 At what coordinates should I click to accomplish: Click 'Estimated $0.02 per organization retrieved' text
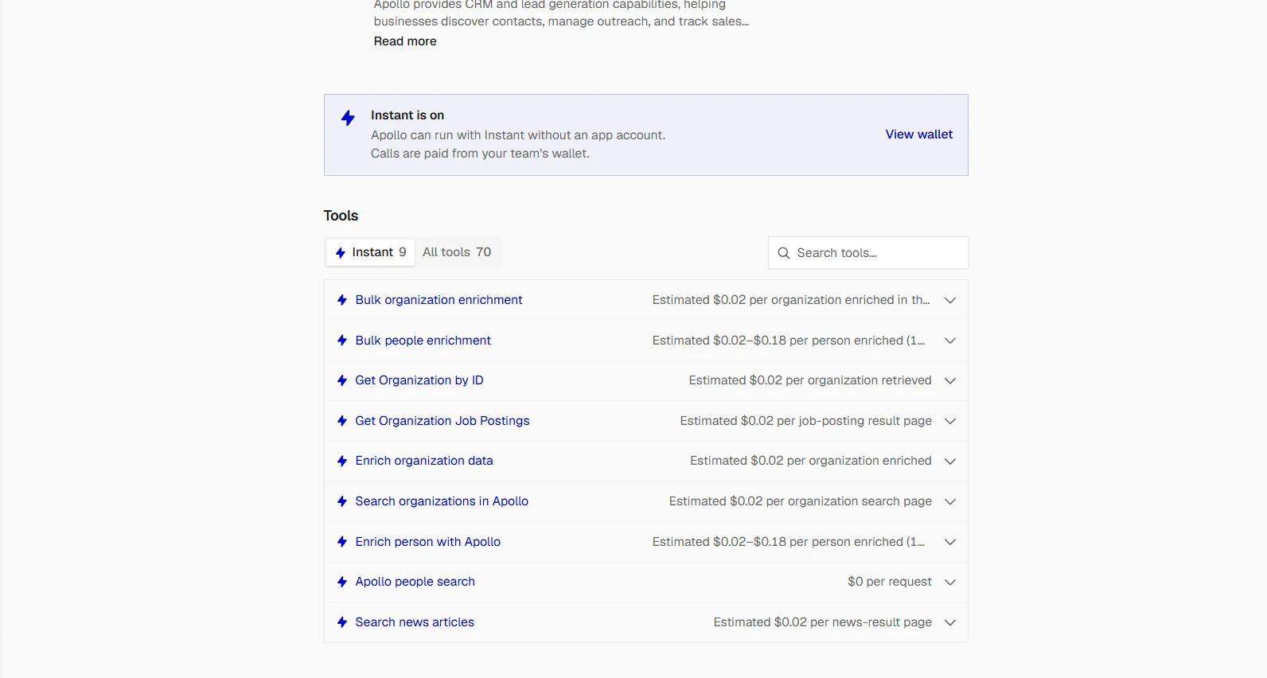coord(810,380)
